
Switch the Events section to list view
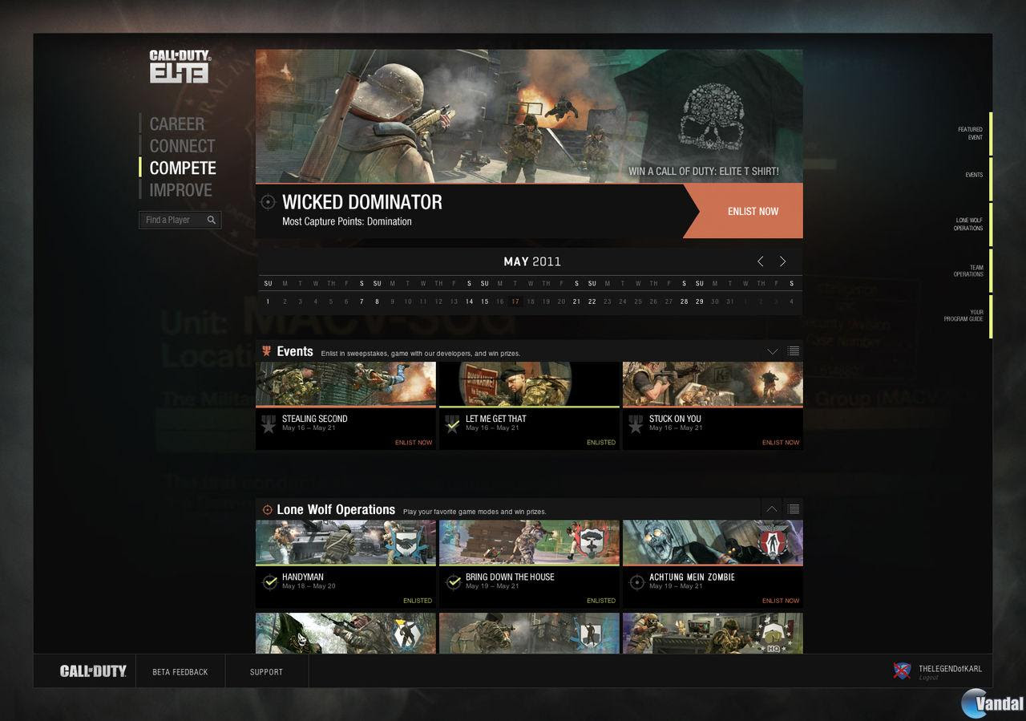(x=793, y=351)
